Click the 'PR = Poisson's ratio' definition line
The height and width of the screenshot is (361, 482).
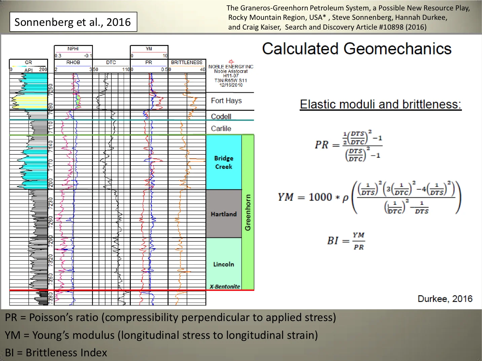[171, 317]
